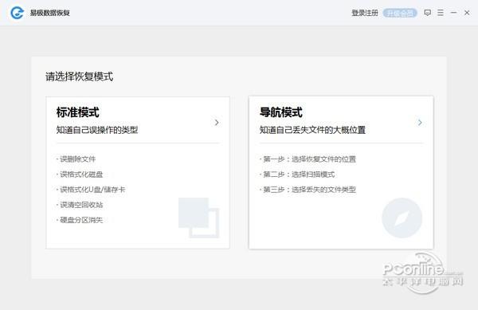Click 知道自己误操作的类型 subtitle
The width and height of the screenshot is (478, 310).
pos(97,130)
